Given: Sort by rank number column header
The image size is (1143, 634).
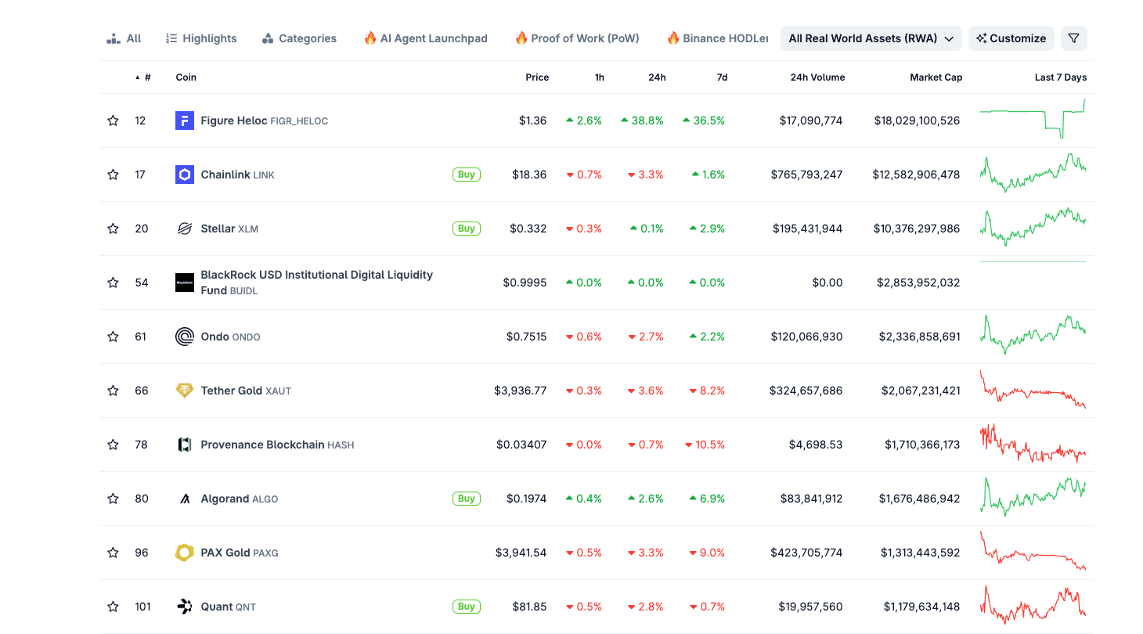Looking at the screenshot, I should 146,77.
